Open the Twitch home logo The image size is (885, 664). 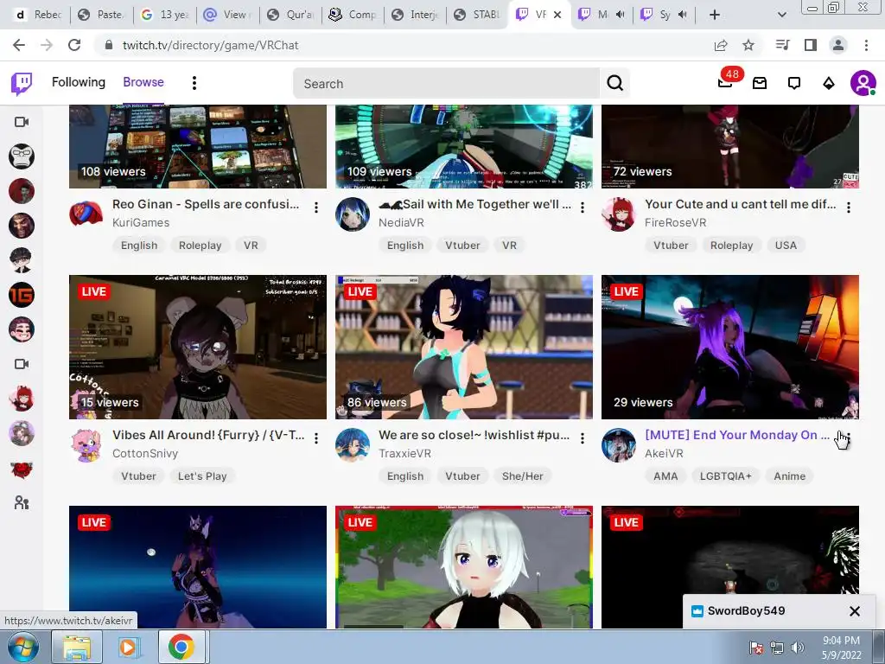tap(22, 84)
